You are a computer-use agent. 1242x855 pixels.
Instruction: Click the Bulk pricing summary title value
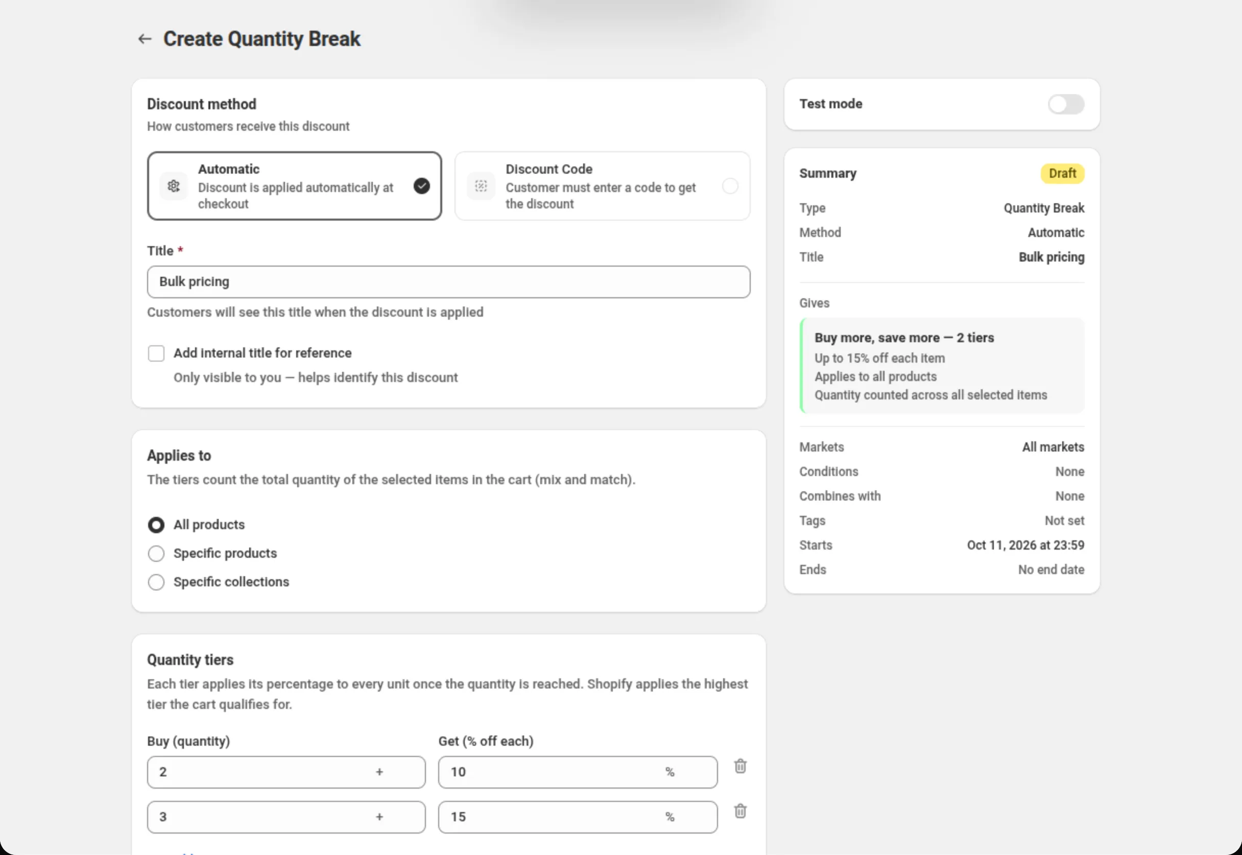(1052, 257)
